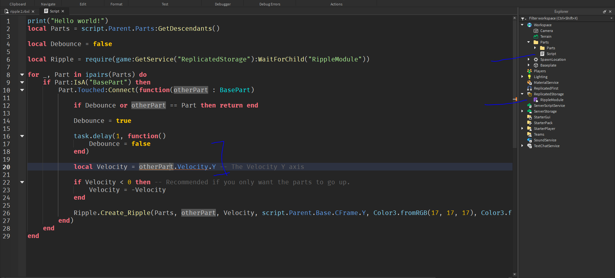Viewport: 615px width, 278px height.
Task: Open the Explorer filter options dropdown
Action: (524, 19)
